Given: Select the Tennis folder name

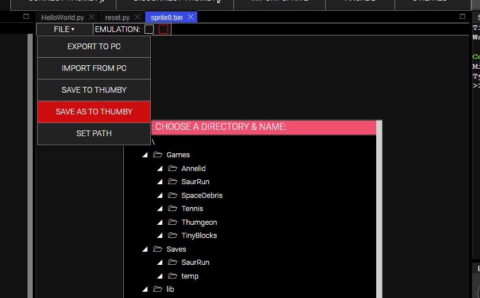Looking at the screenshot, I should coord(192,209).
